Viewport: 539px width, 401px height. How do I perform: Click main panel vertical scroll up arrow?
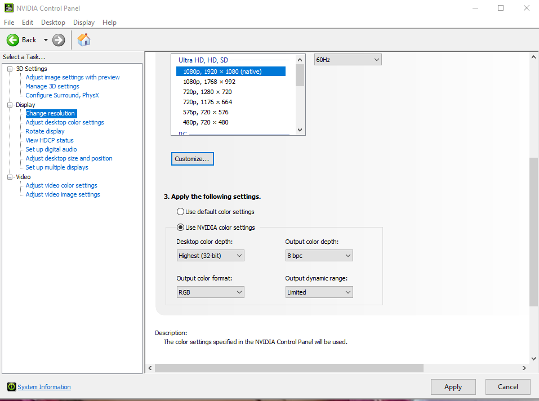[x=533, y=57]
